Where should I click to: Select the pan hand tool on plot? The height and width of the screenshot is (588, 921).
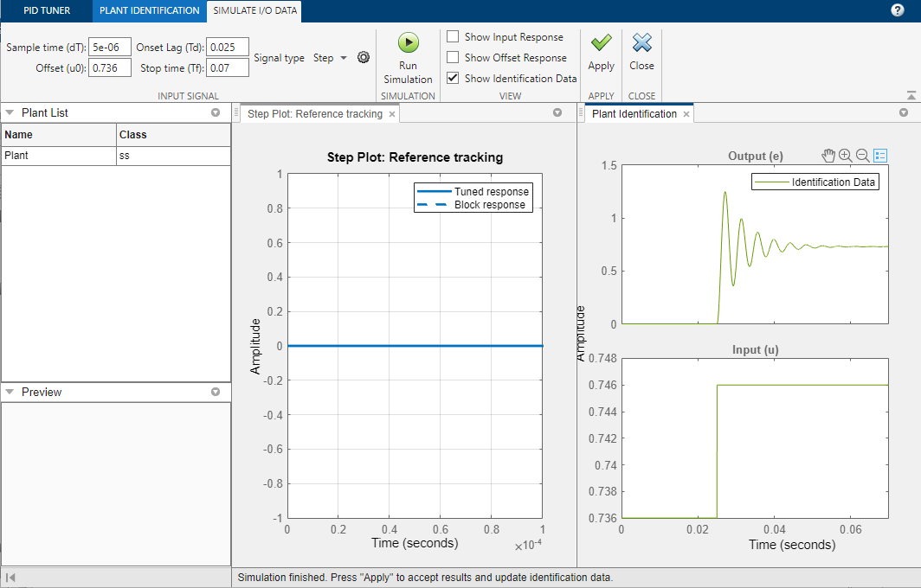point(828,156)
